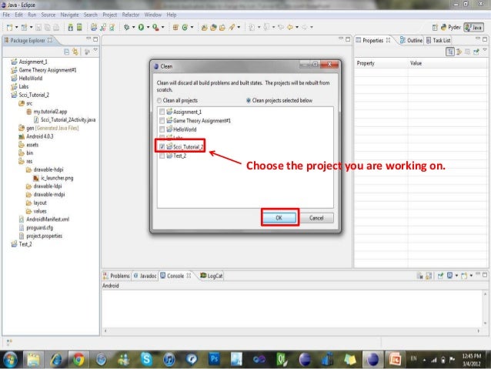
Task: Click OK in the Clean dialog
Action: 279,218
